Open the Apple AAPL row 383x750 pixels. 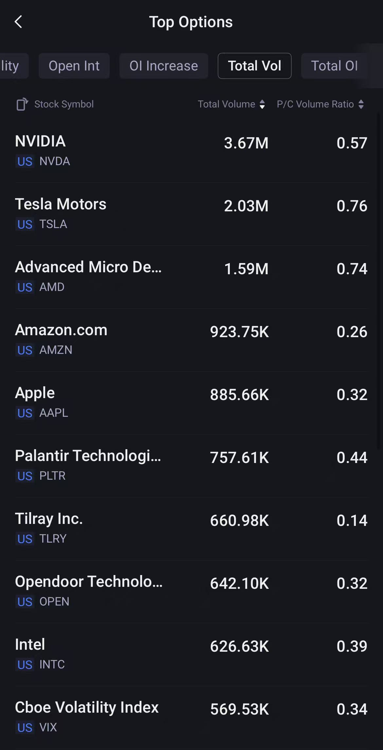click(x=191, y=402)
